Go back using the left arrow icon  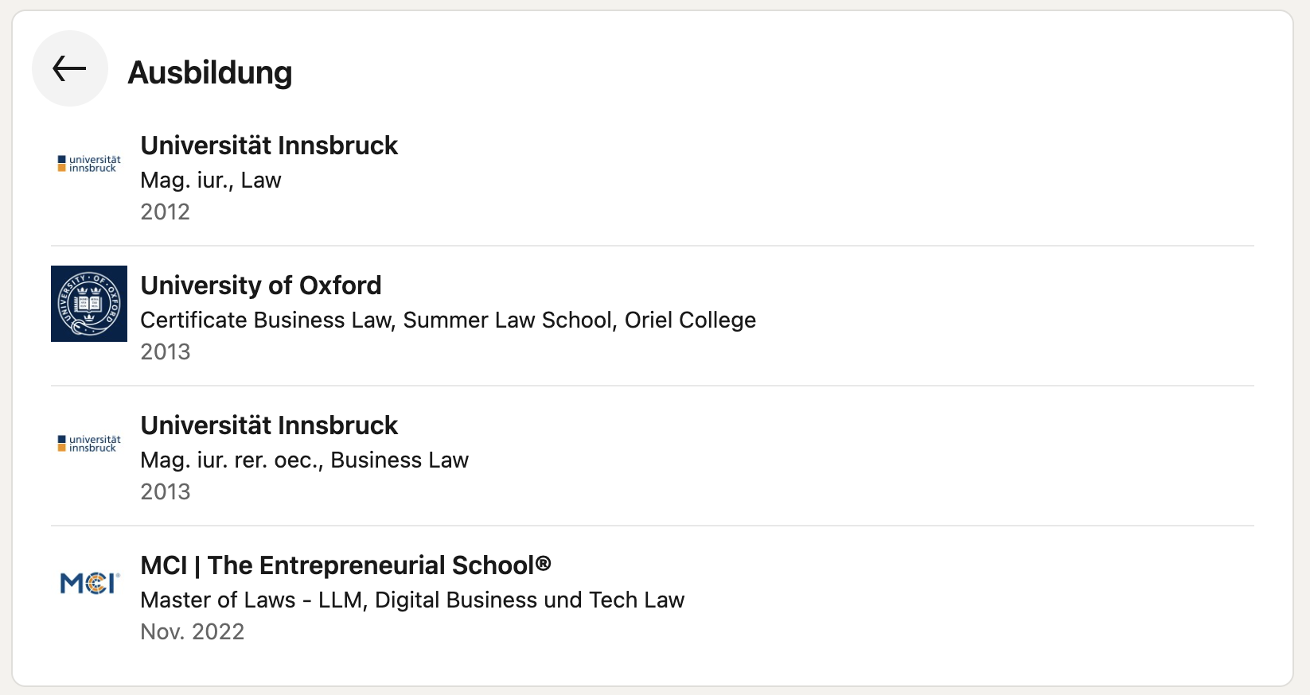[70, 68]
